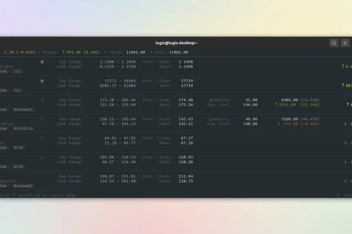Image resolution: width=352 pixels, height=234 pixels.
Task: Click the CCC tag in the 57271 - 59303 row
Action: tap(17, 91)
